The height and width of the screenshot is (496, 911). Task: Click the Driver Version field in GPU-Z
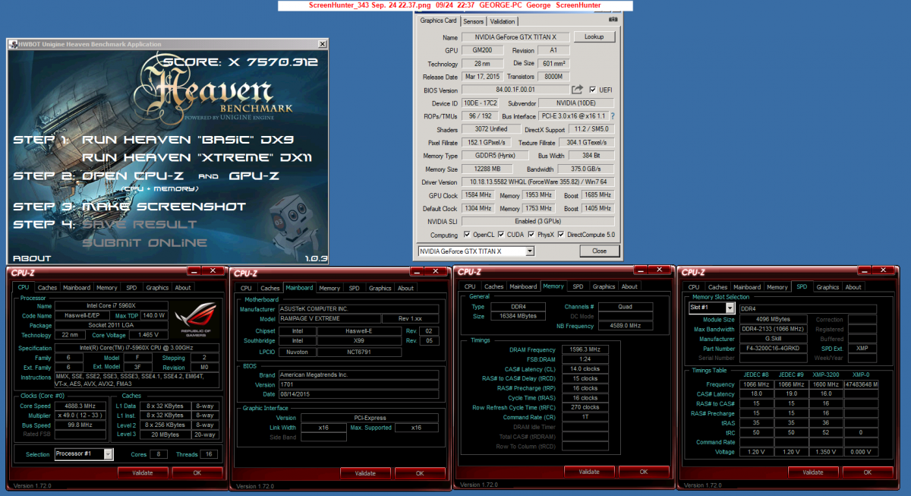coord(537,182)
